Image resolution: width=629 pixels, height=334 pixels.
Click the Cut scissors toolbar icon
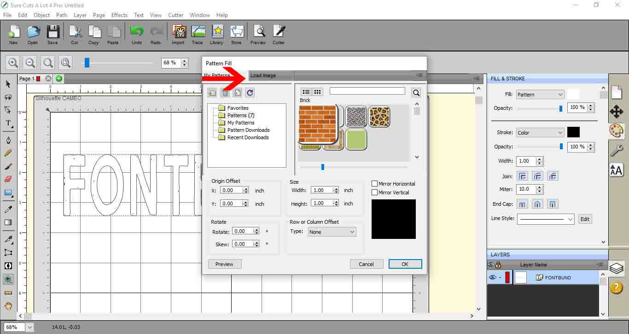tap(75, 34)
